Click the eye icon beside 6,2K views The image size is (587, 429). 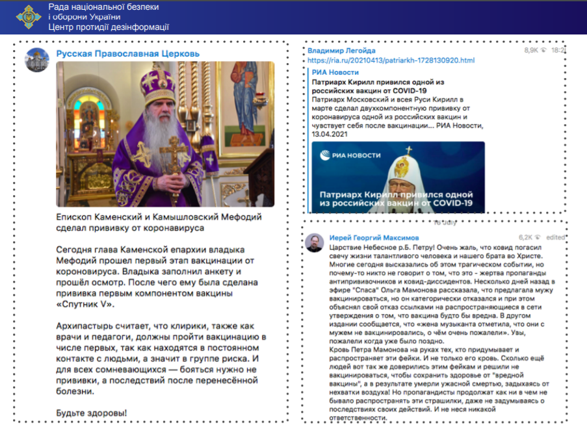(538, 237)
